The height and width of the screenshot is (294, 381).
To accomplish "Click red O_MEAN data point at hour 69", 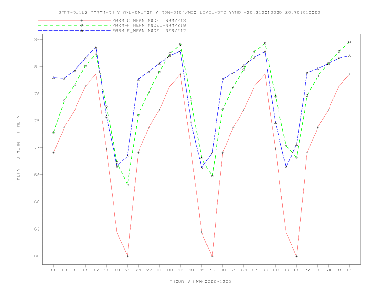I will coord(297,256).
